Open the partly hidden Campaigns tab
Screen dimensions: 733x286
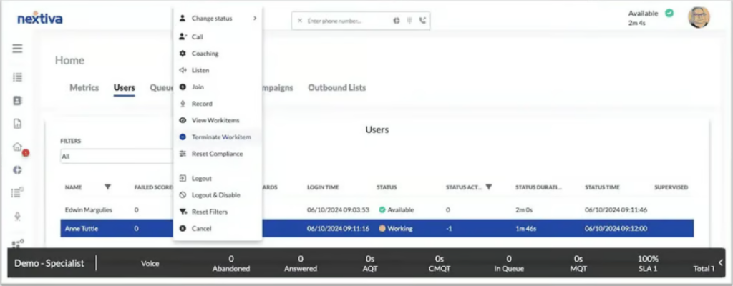click(278, 87)
